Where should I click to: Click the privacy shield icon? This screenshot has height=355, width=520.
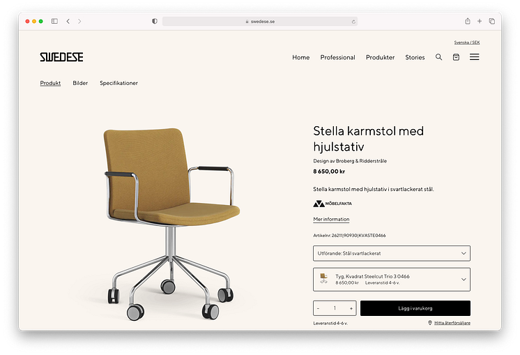click(x=155, y=21)
